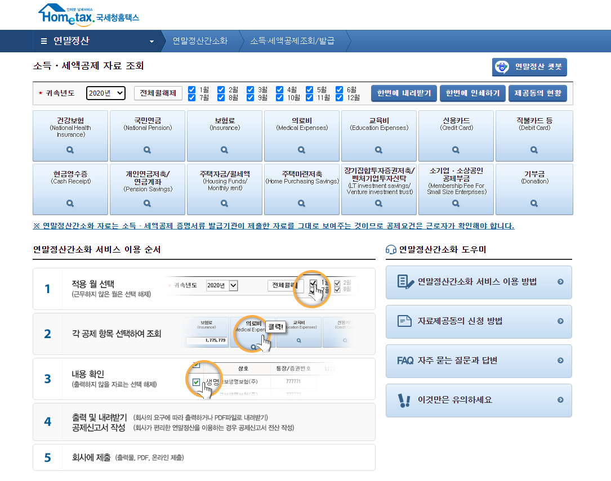Toggle the 5월 checkbox
Screen dimensions: 611x481
pos(309,89)
